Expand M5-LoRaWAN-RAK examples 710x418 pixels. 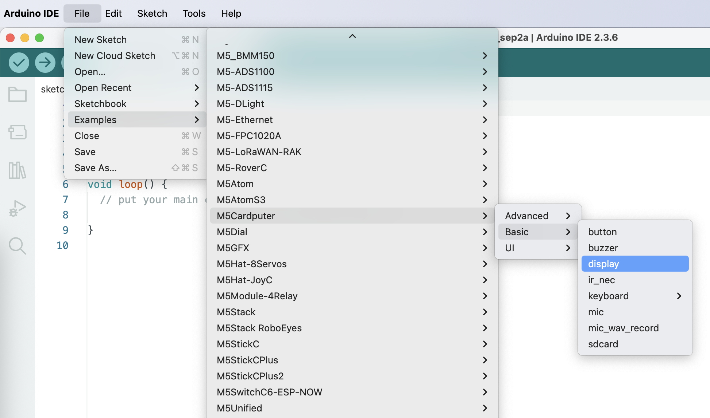point(352,152)
